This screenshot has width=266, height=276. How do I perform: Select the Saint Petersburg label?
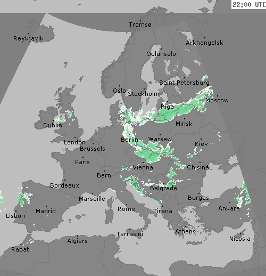coord(184,83)
